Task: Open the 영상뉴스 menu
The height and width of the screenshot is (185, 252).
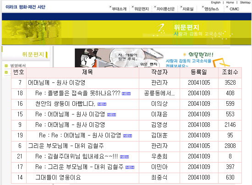Action: coord(212,9)
